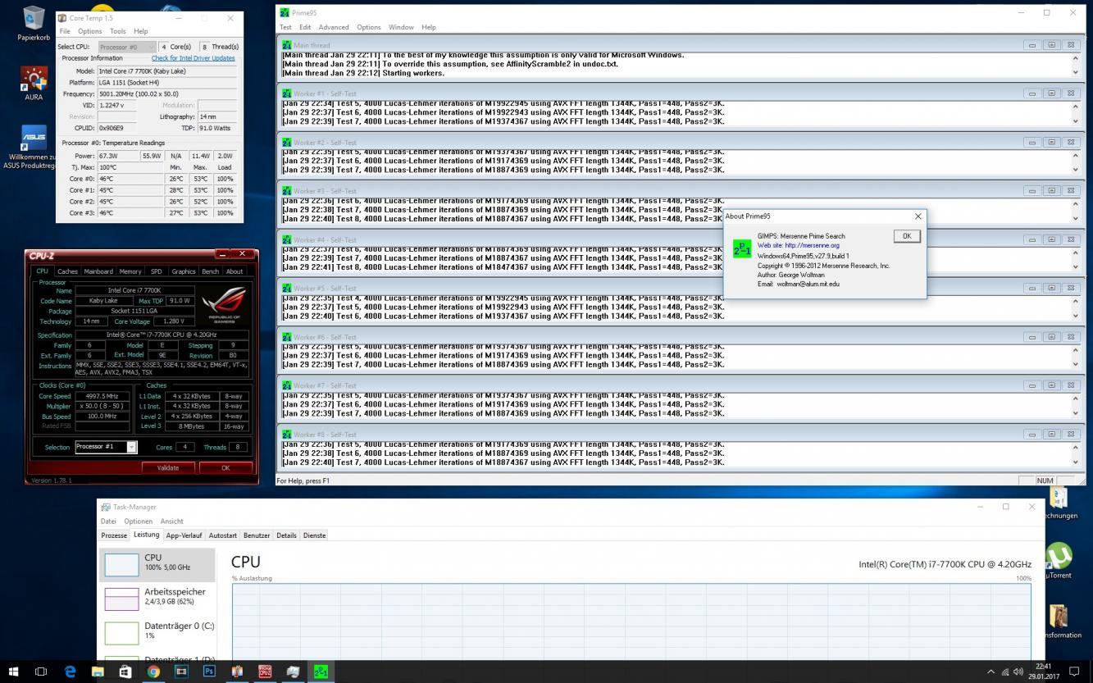Click the Prime95 app icon in its title bar
The height and width of the screenshot is (683, 1093).
[x=285, y=12]
